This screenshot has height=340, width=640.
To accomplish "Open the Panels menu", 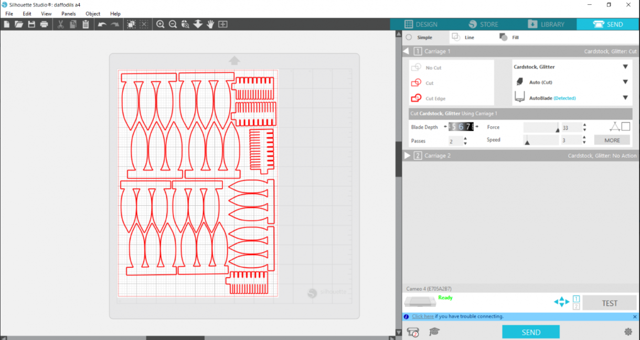I will coord(68,14).
